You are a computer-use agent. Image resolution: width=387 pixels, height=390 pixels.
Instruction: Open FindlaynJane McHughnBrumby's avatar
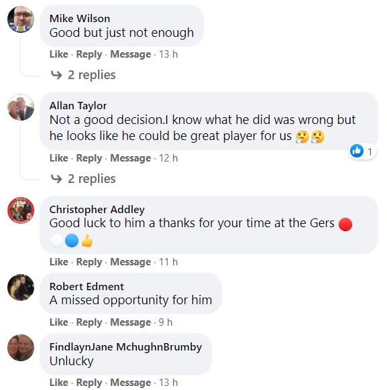coord(21,348)
